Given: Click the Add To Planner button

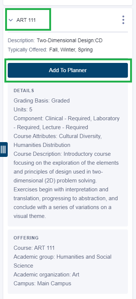Looking at the screenshot, I should (x=68, y=70).
